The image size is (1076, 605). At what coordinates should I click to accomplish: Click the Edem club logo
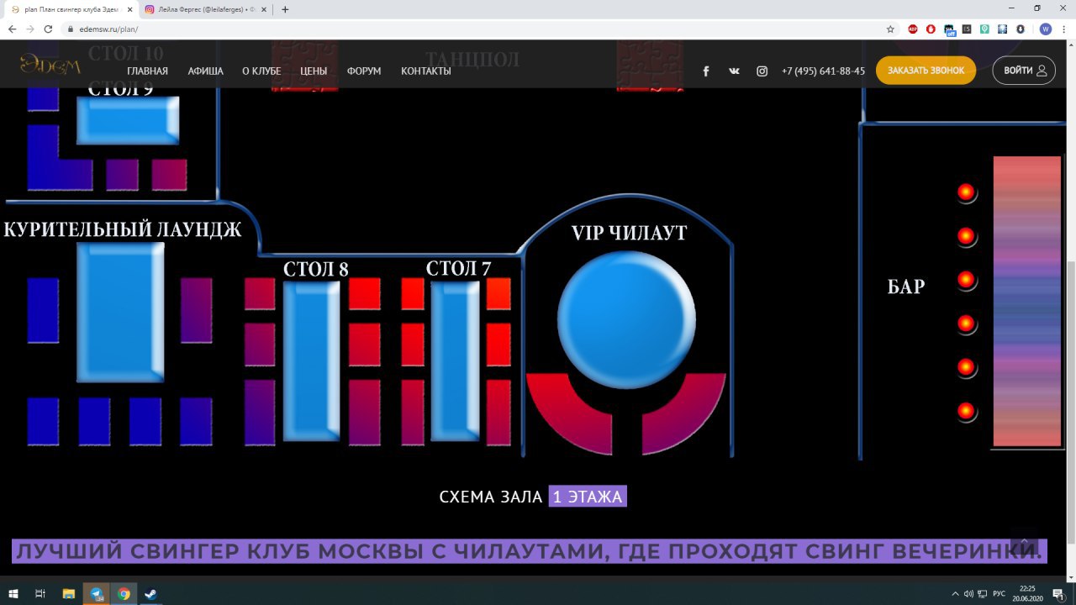coord(50,65)
